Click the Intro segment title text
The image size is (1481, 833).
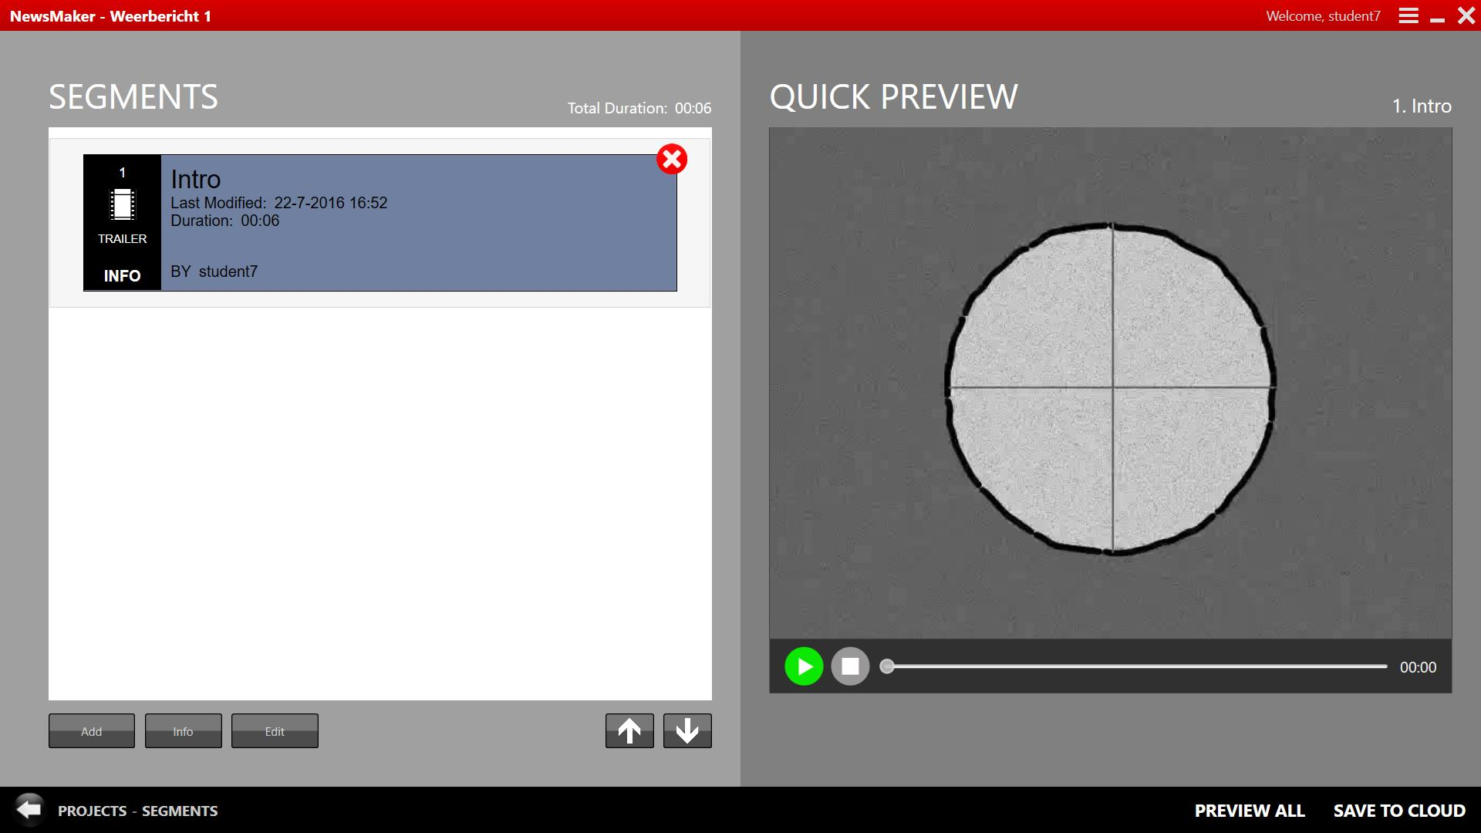[x=194, y=178]
